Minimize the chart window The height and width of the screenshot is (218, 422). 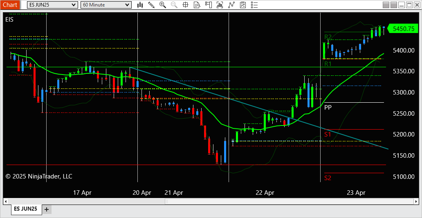click(402, 5)
